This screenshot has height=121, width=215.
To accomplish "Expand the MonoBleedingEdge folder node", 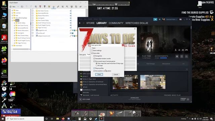I will coord(12,18).
